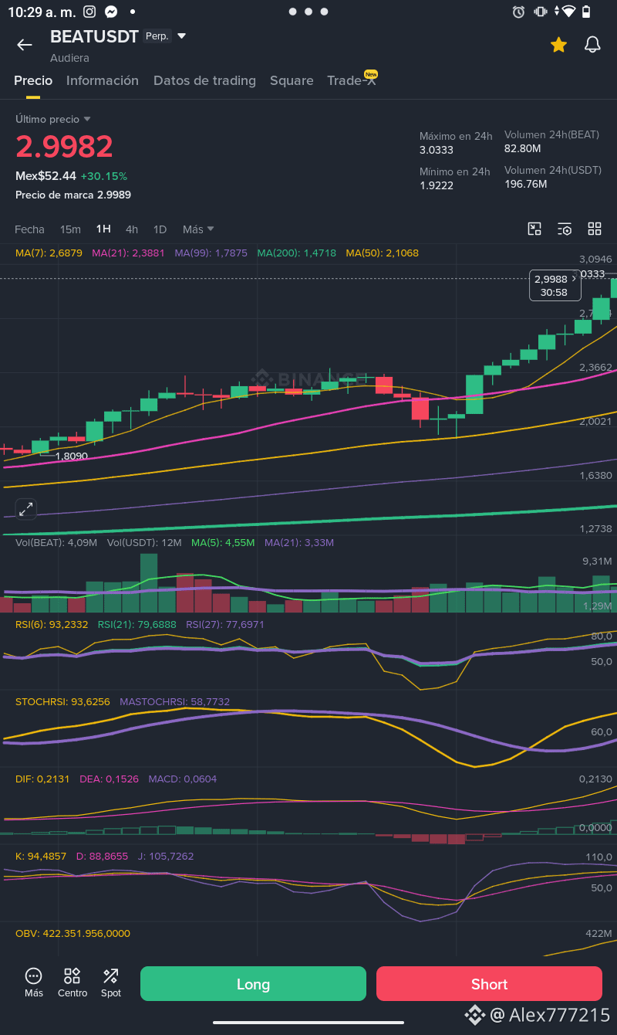Tap the K: 94,4857 KDJ label
The image size is (617, 1035).
click(x=40, y=857)
